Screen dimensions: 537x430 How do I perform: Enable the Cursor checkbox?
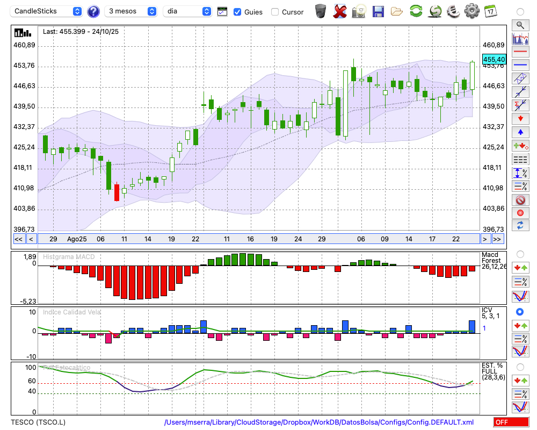275,12
